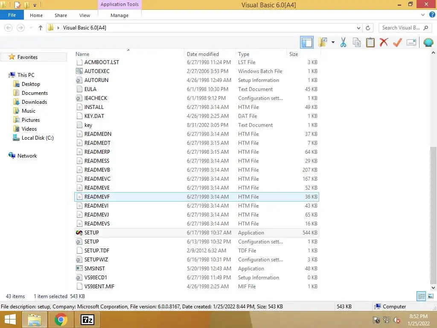The image size is (437, 328).
Task: Open the Music folder in navigation pane
Action: click(x=29, y=111)
